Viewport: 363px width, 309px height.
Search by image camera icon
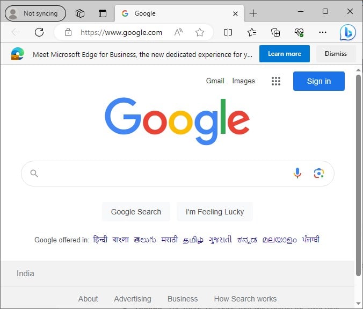tap(319, 173)
